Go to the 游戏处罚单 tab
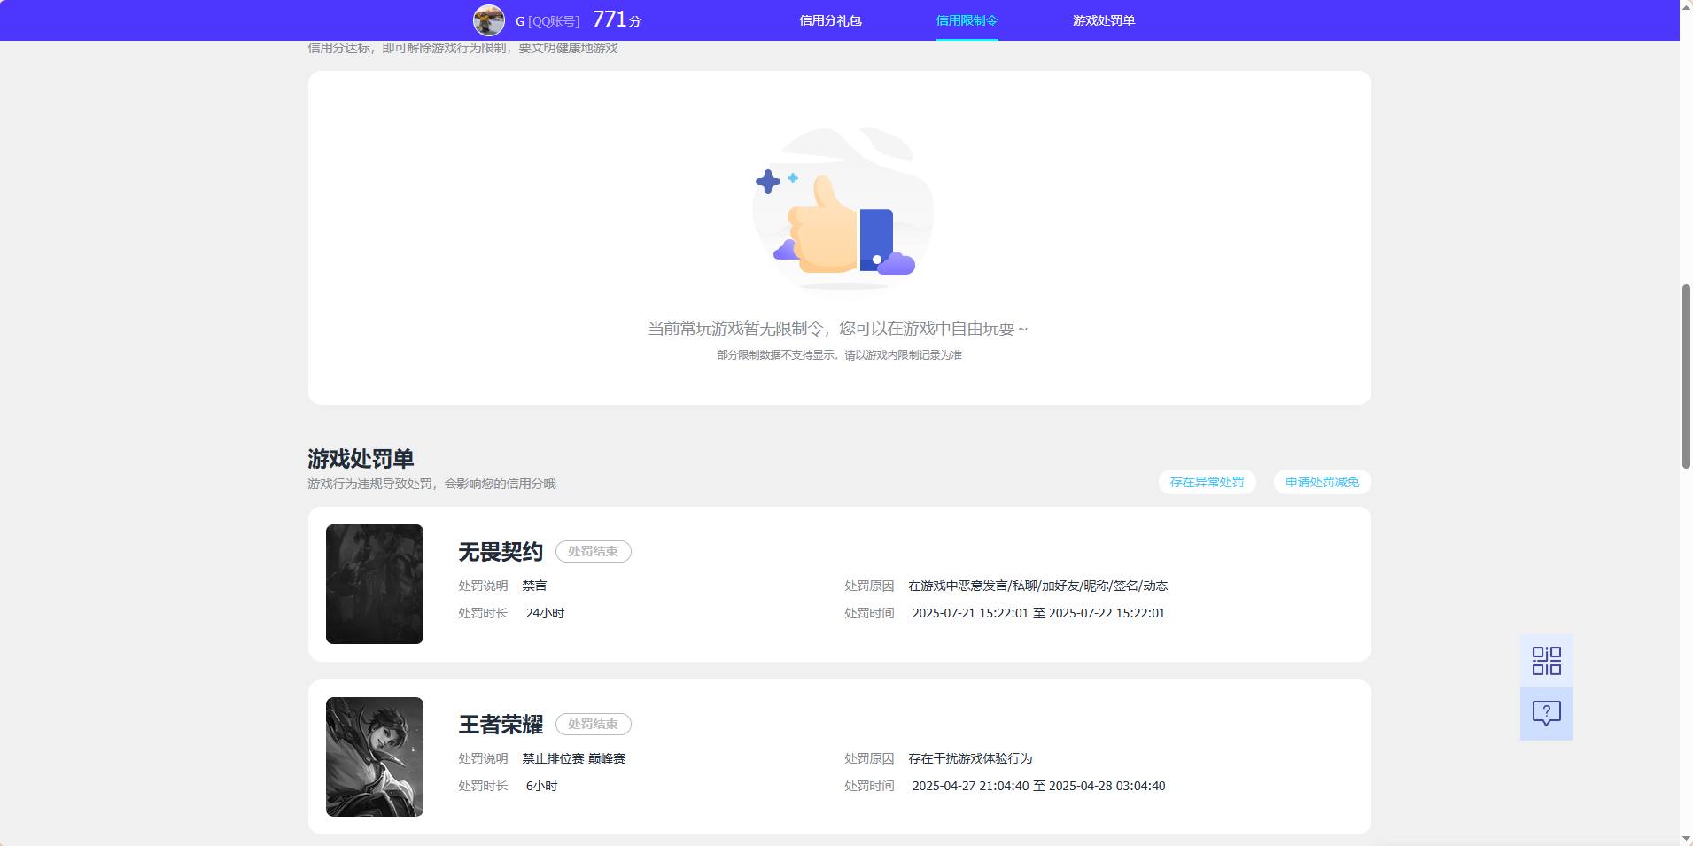Viewport: 1693px width, 846px height. (1104, 20)
